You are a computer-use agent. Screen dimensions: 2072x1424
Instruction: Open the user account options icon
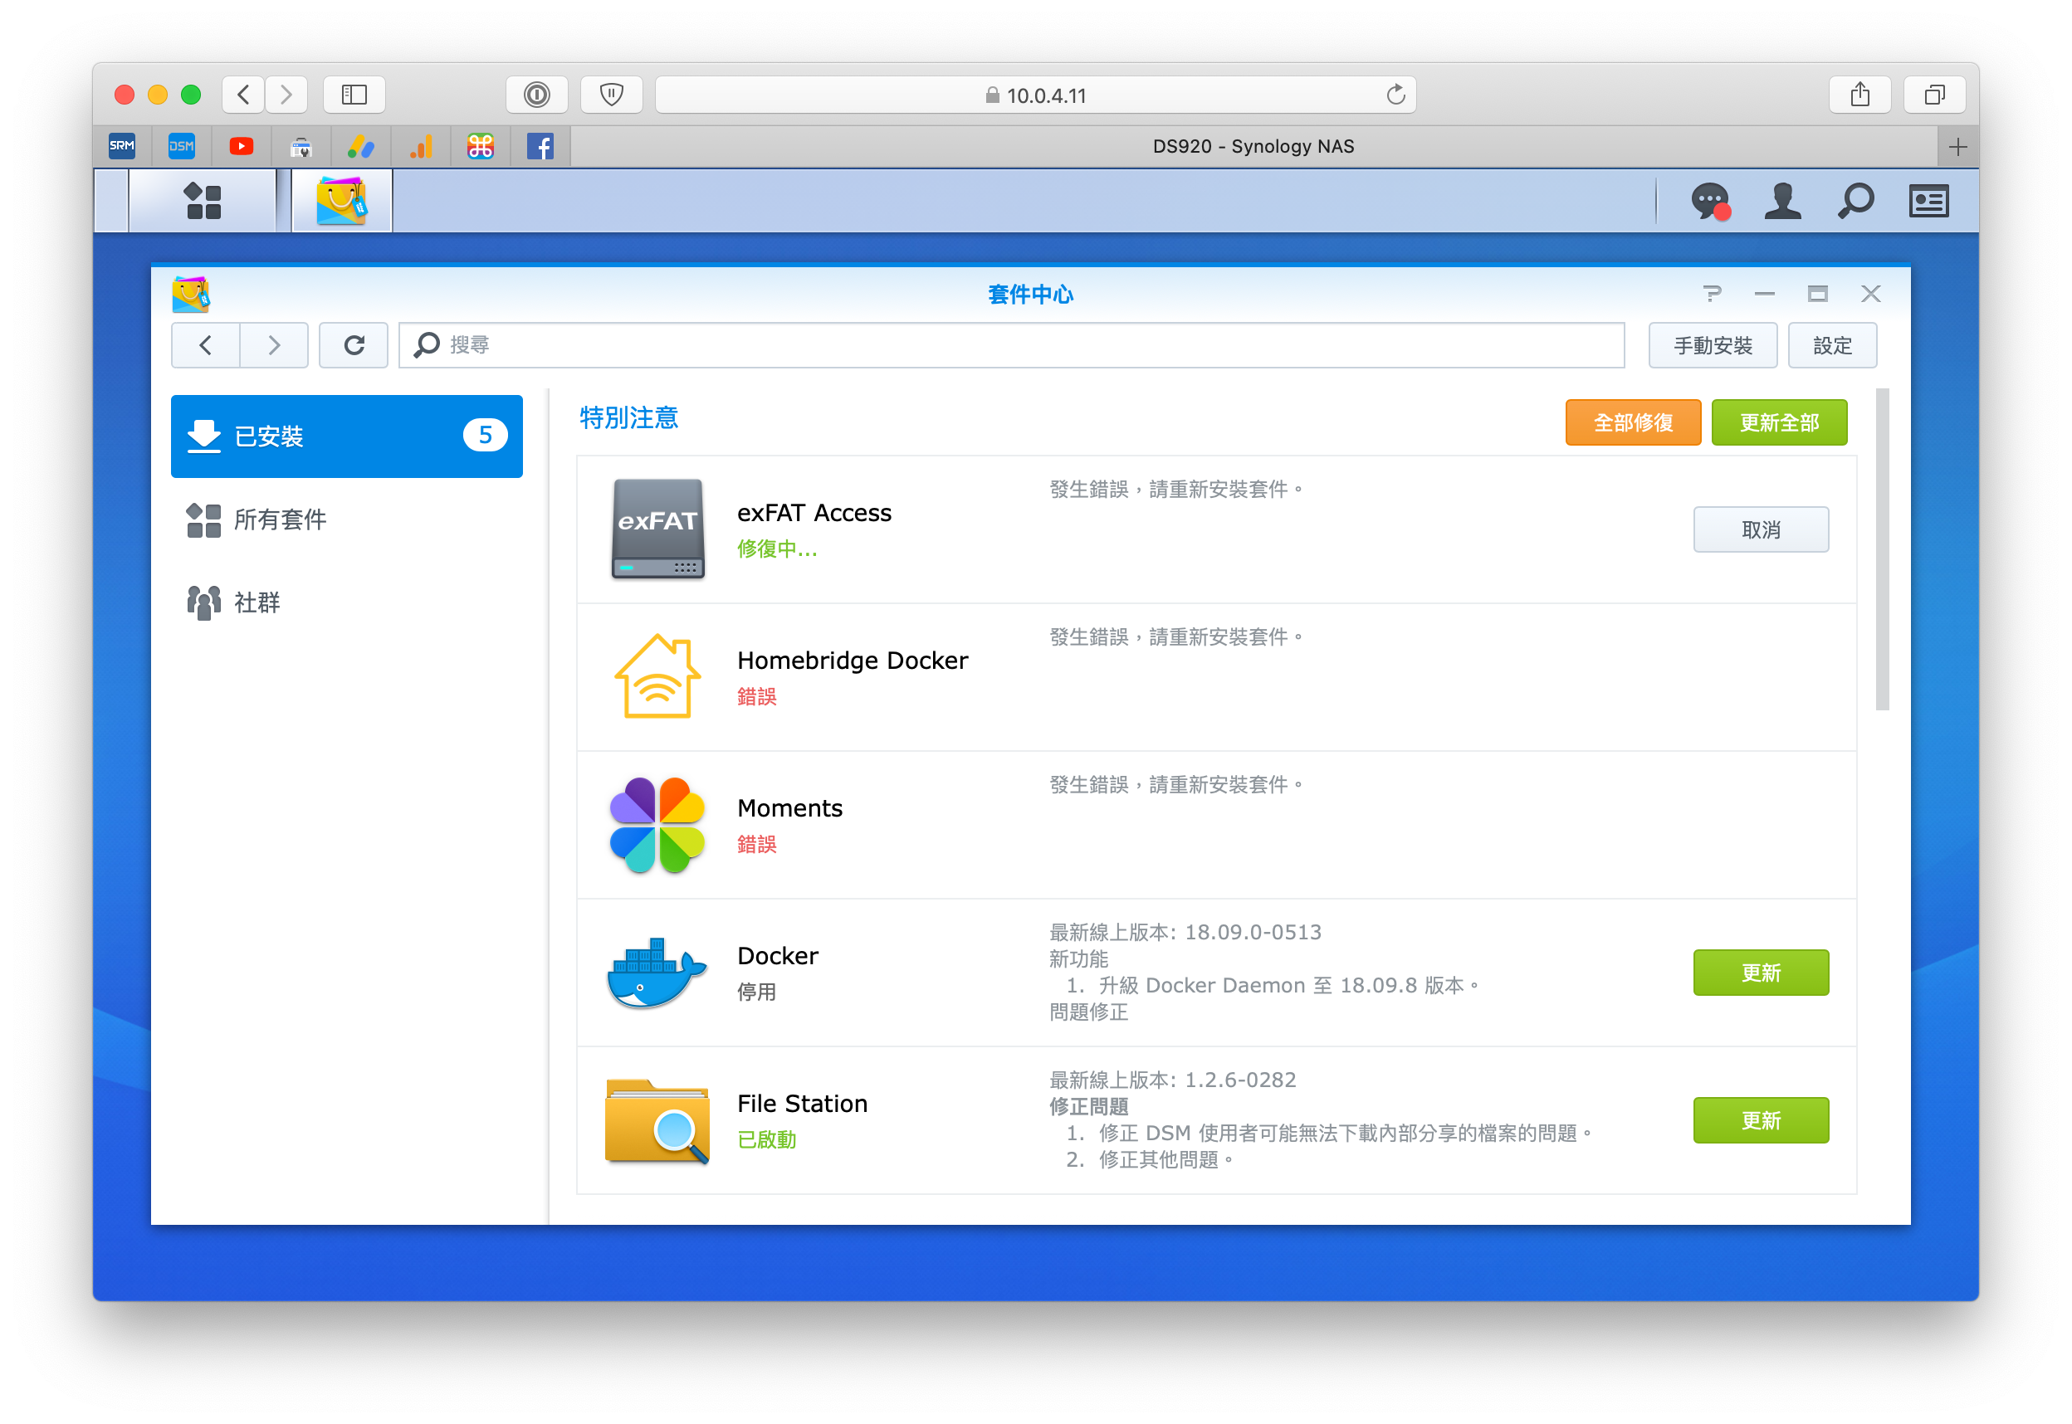click(x=1782, y=201)
